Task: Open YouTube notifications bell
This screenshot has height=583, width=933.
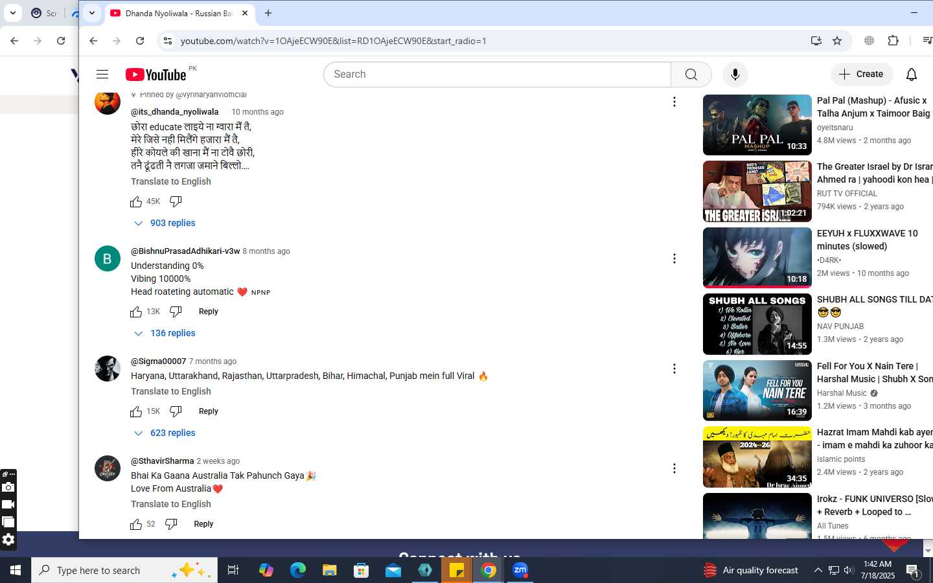Action: 912,74
